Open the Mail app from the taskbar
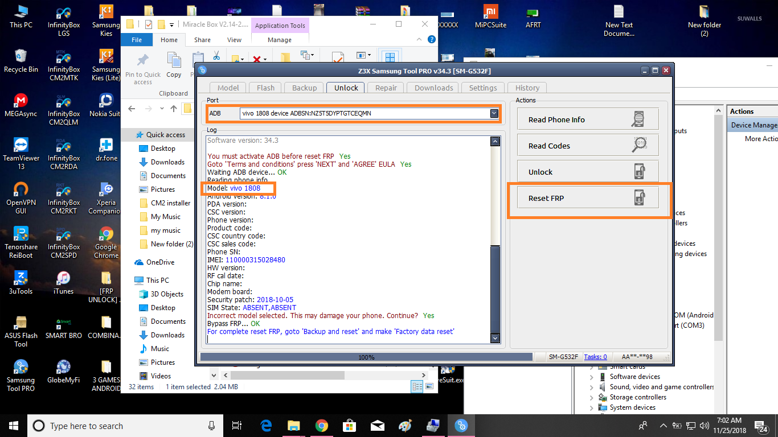Screen dimensions: 778x437 (x=377, y=426)
